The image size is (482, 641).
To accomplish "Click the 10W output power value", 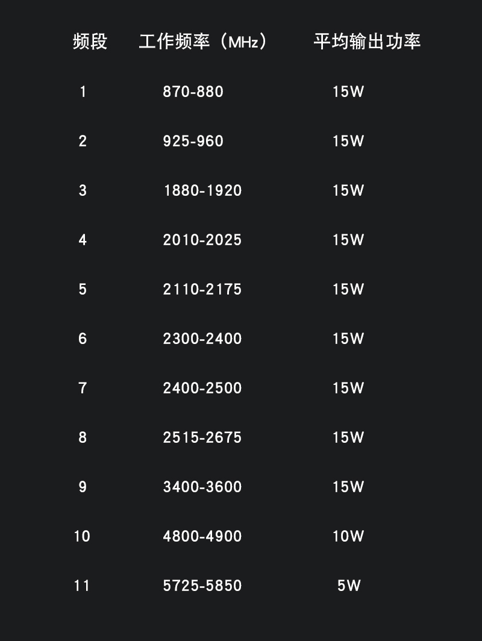I will [x=348, y=536].
